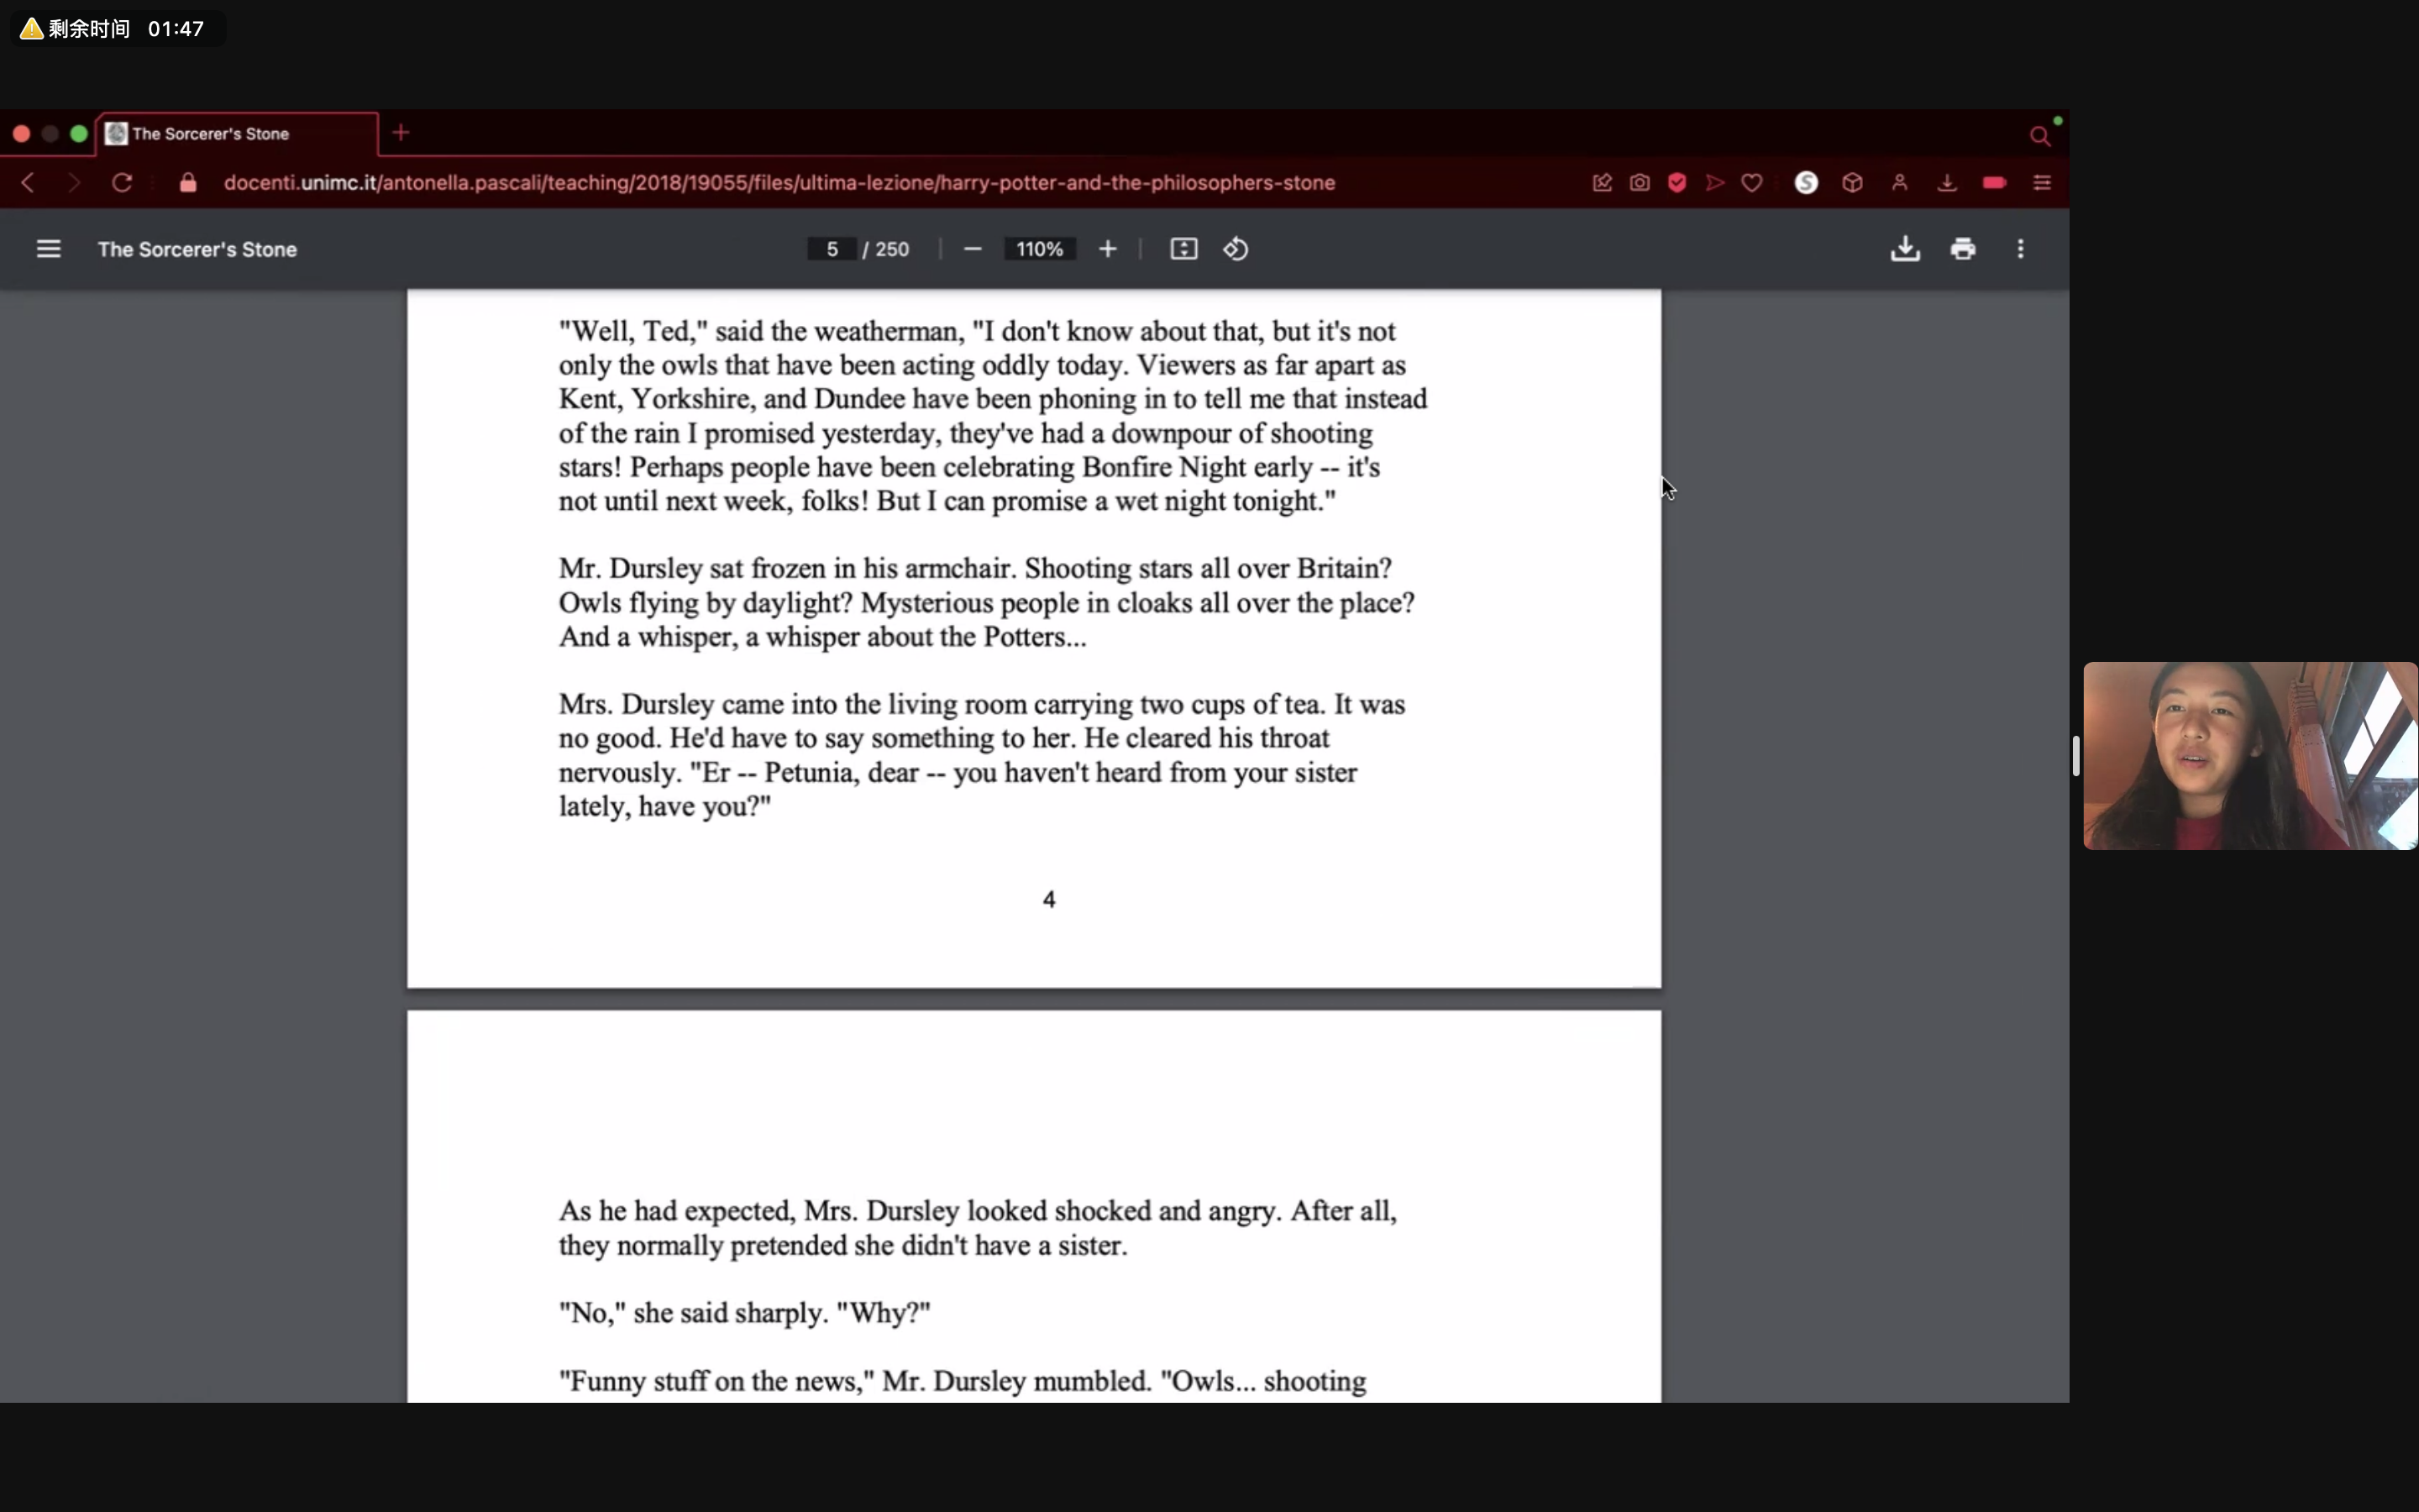
Task: Click text "Mrs. Dursley came into the living room"
Action: pyautogui.click(x=793, y=704)
